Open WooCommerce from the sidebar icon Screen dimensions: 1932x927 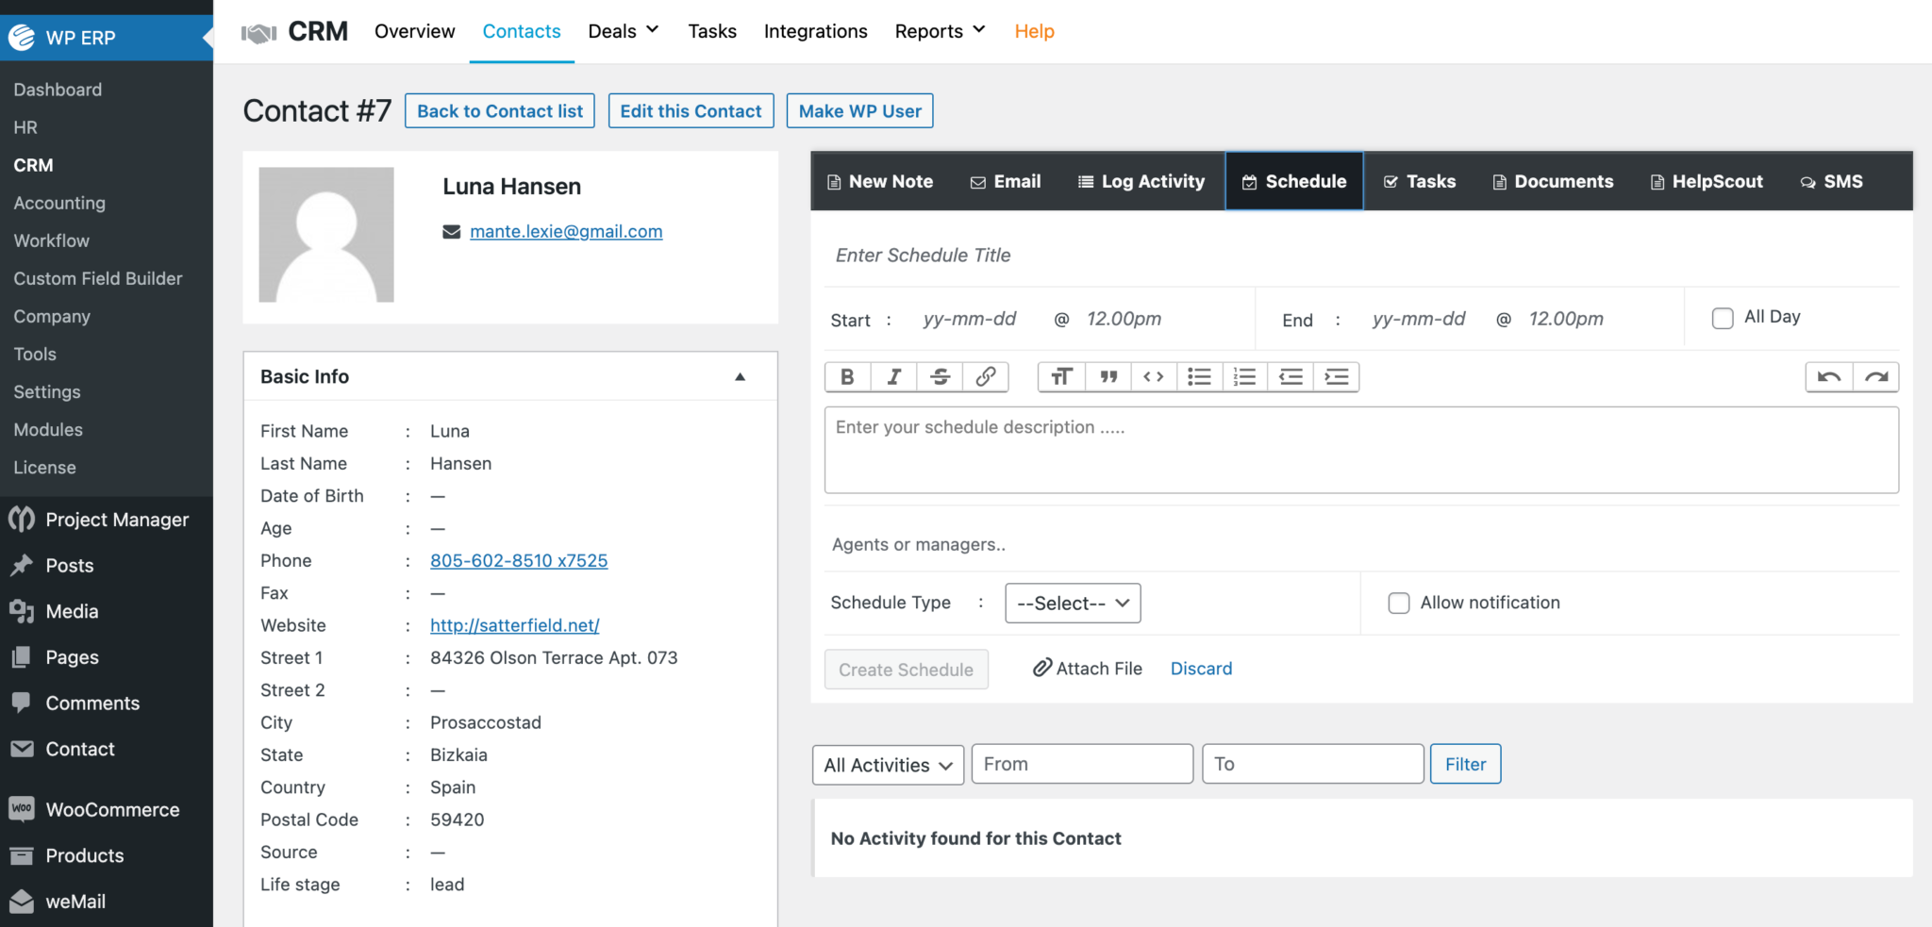[x=23, y=809]
